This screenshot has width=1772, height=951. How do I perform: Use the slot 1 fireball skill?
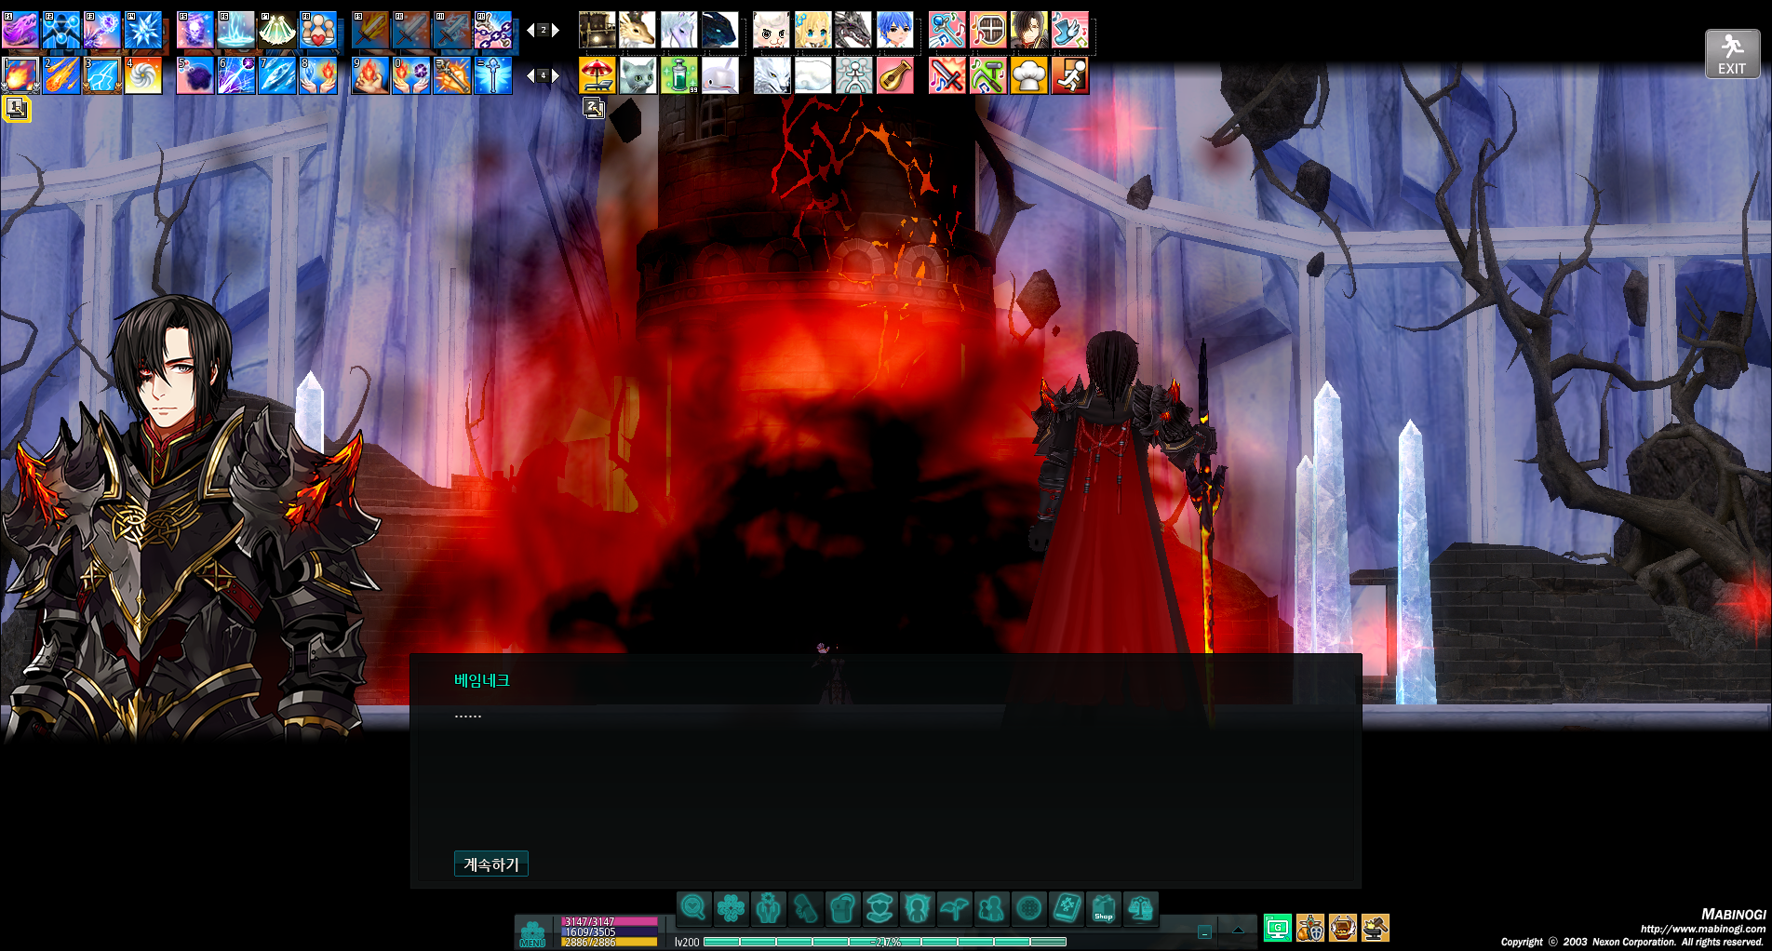pos(20,76)
